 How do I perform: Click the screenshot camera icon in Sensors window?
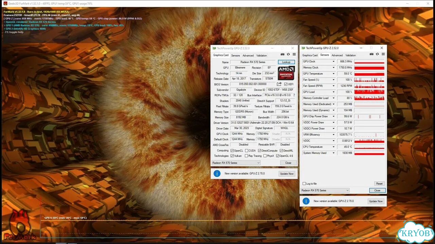pos(371,54)
